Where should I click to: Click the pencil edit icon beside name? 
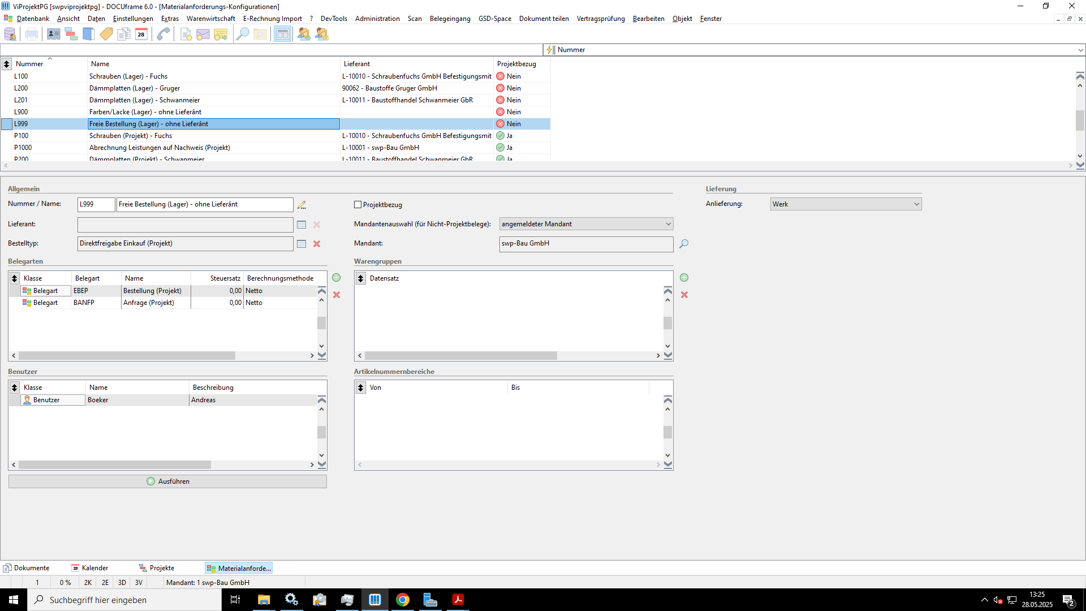pyautogui.click(x=302, y=205)
